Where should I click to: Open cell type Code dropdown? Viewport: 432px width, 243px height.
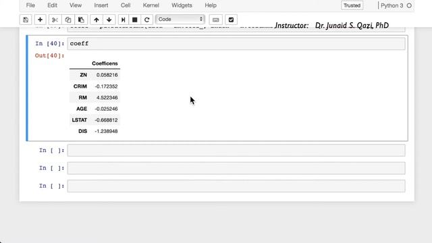pos(180,20)
